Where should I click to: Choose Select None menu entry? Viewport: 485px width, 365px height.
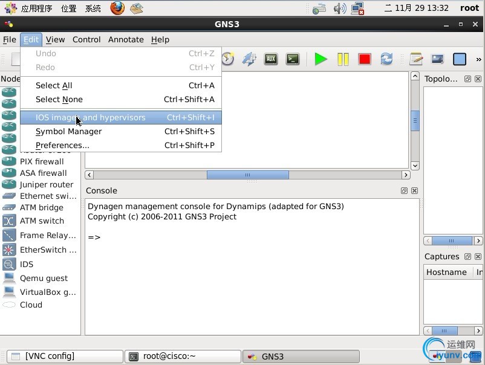pos(121,99)
